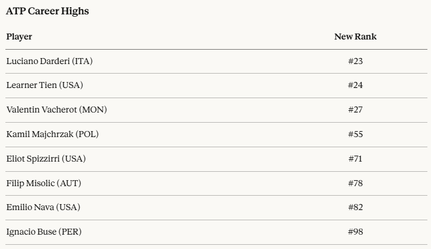Click the ATP Career Highs heading
This screenshot has height=249, width=431.
pyautogui.click(x=47, y=11)
